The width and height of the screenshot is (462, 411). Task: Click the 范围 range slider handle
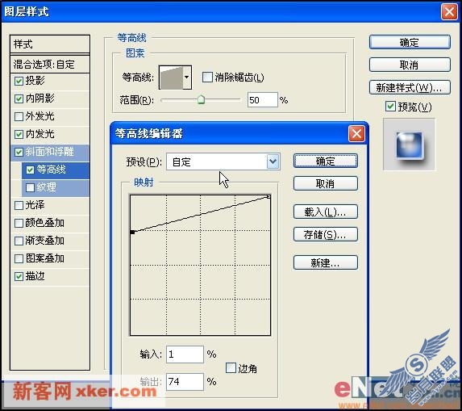(201, 99)
